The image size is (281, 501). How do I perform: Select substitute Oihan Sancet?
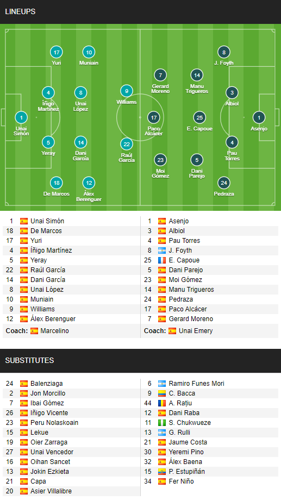pos(50,462)
